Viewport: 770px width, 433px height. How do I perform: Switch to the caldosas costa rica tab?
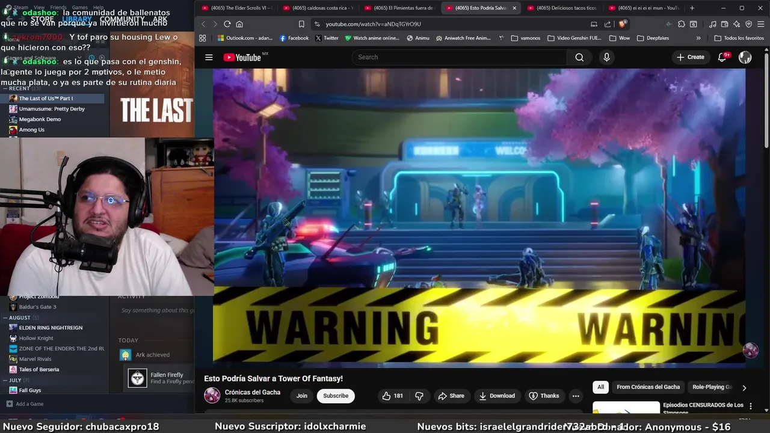319,8
